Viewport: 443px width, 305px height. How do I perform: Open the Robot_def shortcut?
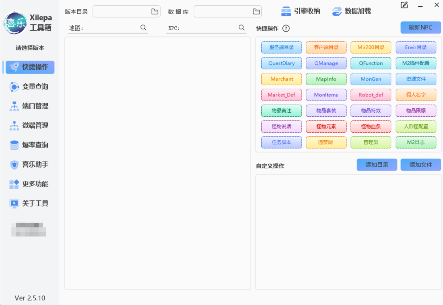click(x=371, y=95)
